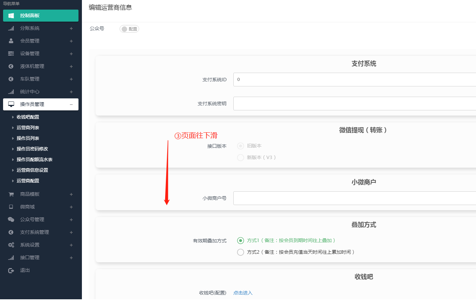Click the 退出 logout icon
This screenshot has height=301, width=476.
[11, 270]
